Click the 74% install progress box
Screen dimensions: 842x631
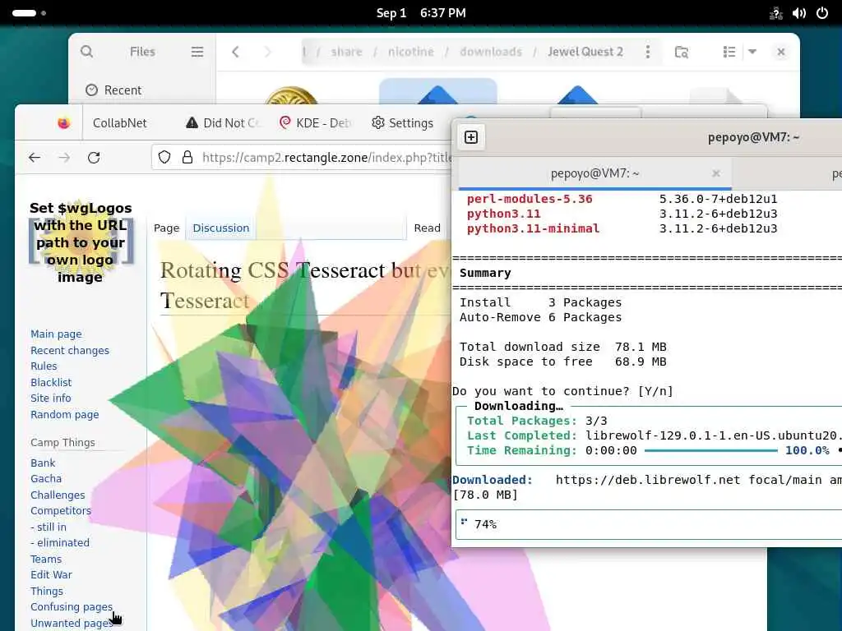coord(649,524)
